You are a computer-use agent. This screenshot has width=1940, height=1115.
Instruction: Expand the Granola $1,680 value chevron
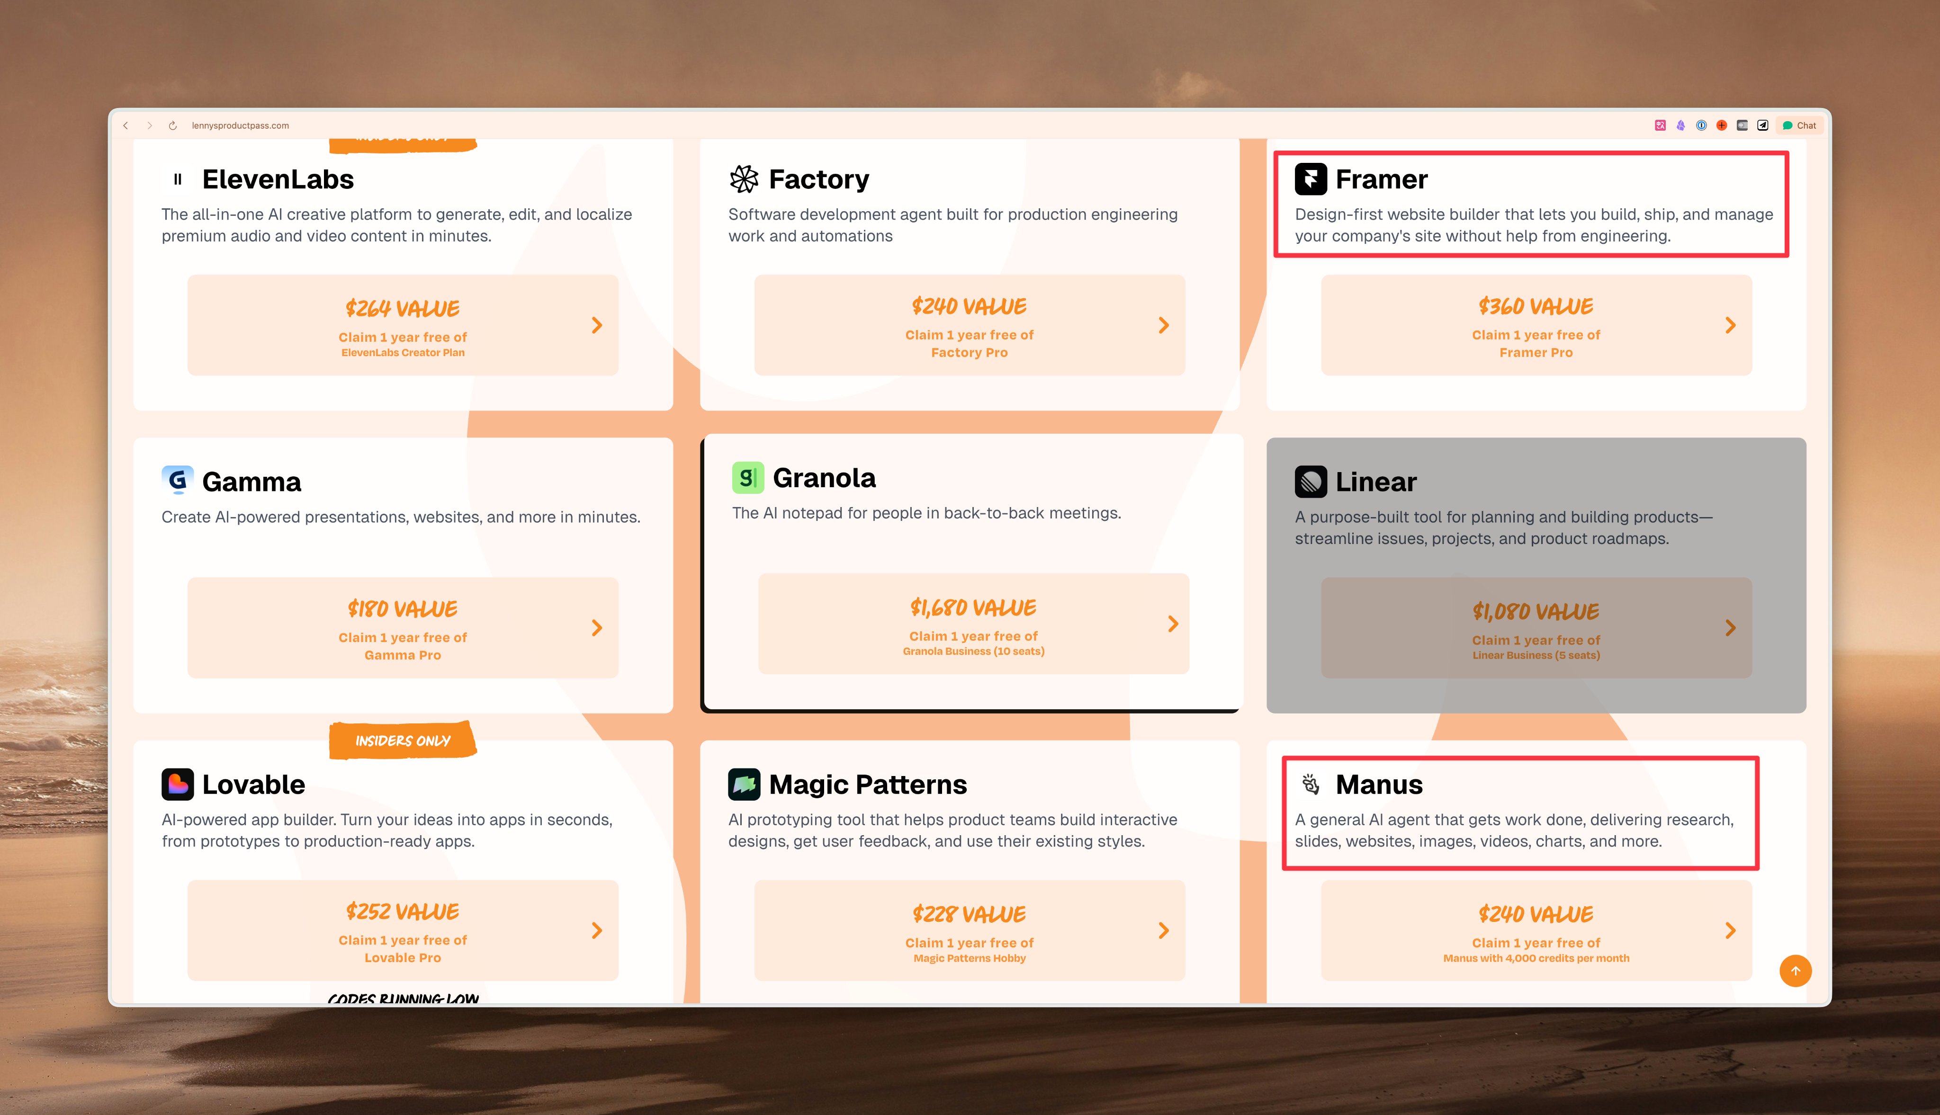[x=1173, y=624]
